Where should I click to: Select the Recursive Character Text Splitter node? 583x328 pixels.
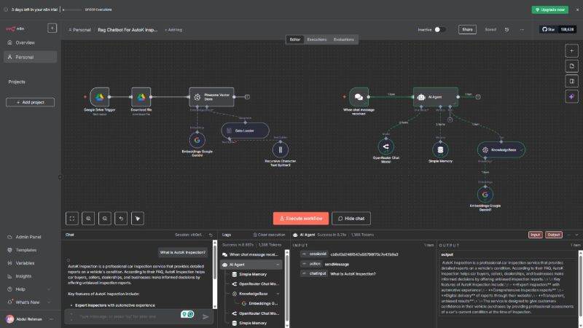[281, 149]
